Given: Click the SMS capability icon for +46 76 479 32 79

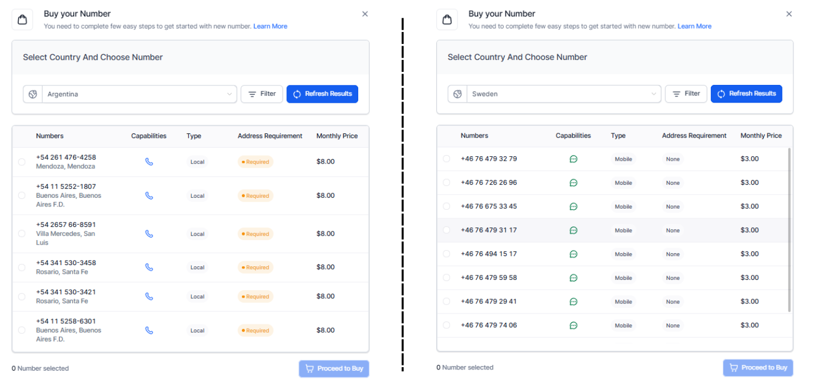Looking at the screenshot, I should (573, 159).
